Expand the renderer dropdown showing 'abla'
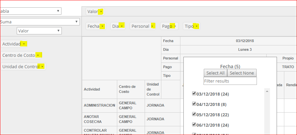 [x=30, y=11]
